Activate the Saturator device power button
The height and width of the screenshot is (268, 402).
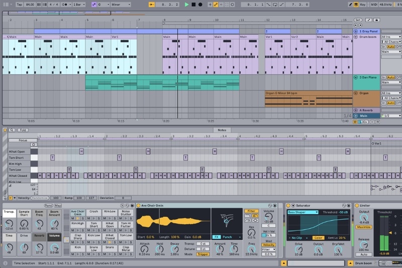(x=288, y=206)
